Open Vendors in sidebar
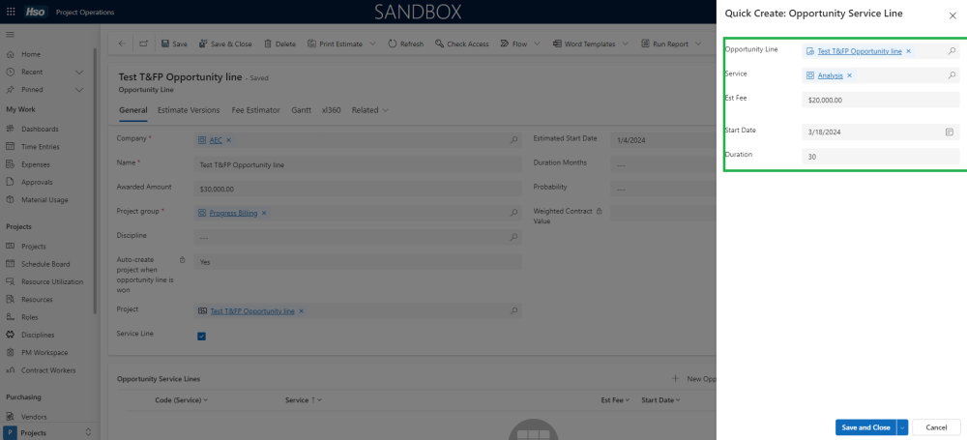 click(x=34, y=417)
